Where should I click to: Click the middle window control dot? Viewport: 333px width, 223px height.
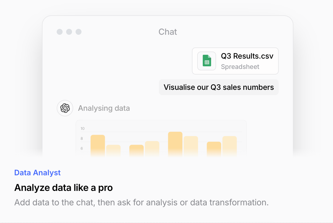pos(69,32)
